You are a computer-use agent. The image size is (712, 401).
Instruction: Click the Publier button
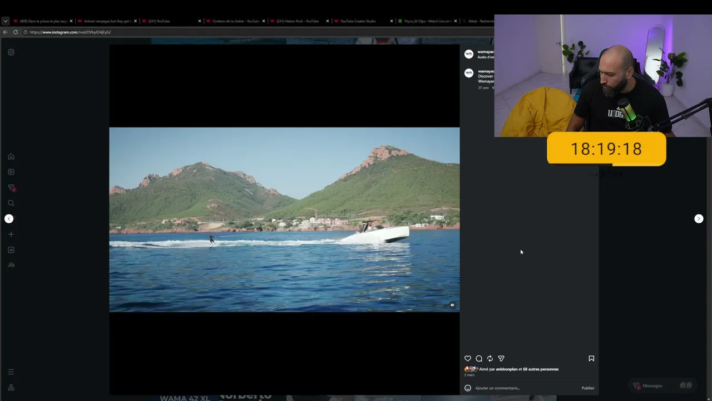(588, 388)
